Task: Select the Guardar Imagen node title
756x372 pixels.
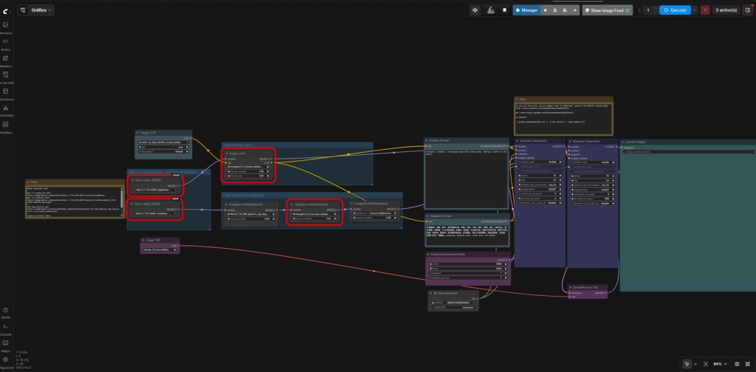Action: point(635,142)
